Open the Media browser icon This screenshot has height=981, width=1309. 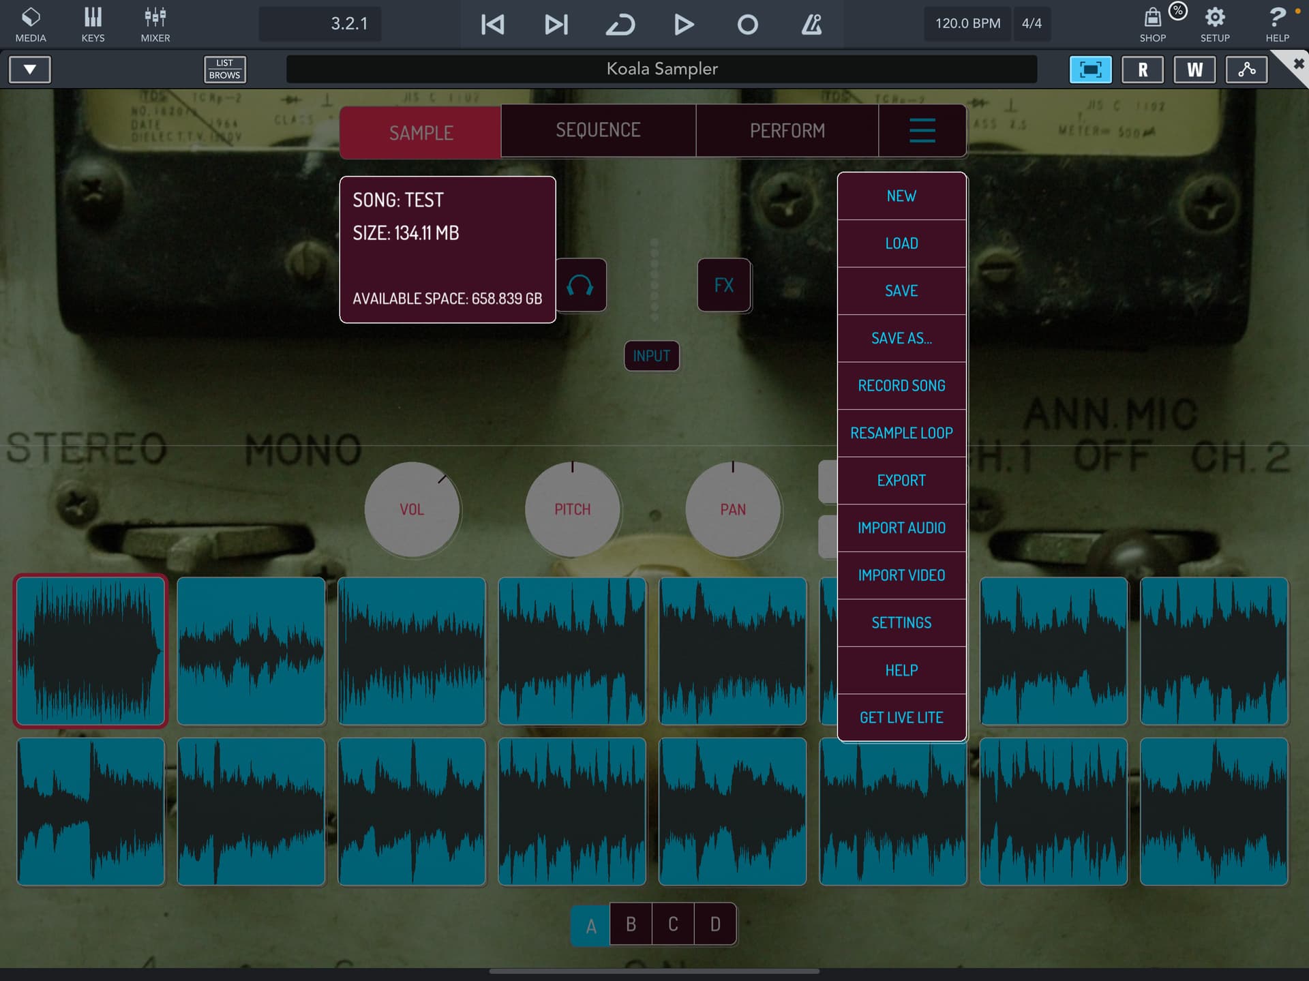pyautogui.click(x=31, y=24)
